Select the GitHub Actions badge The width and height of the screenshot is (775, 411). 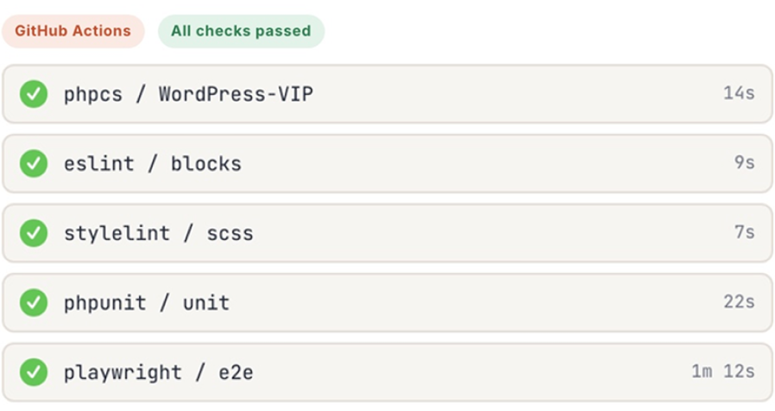coord(73,31)
